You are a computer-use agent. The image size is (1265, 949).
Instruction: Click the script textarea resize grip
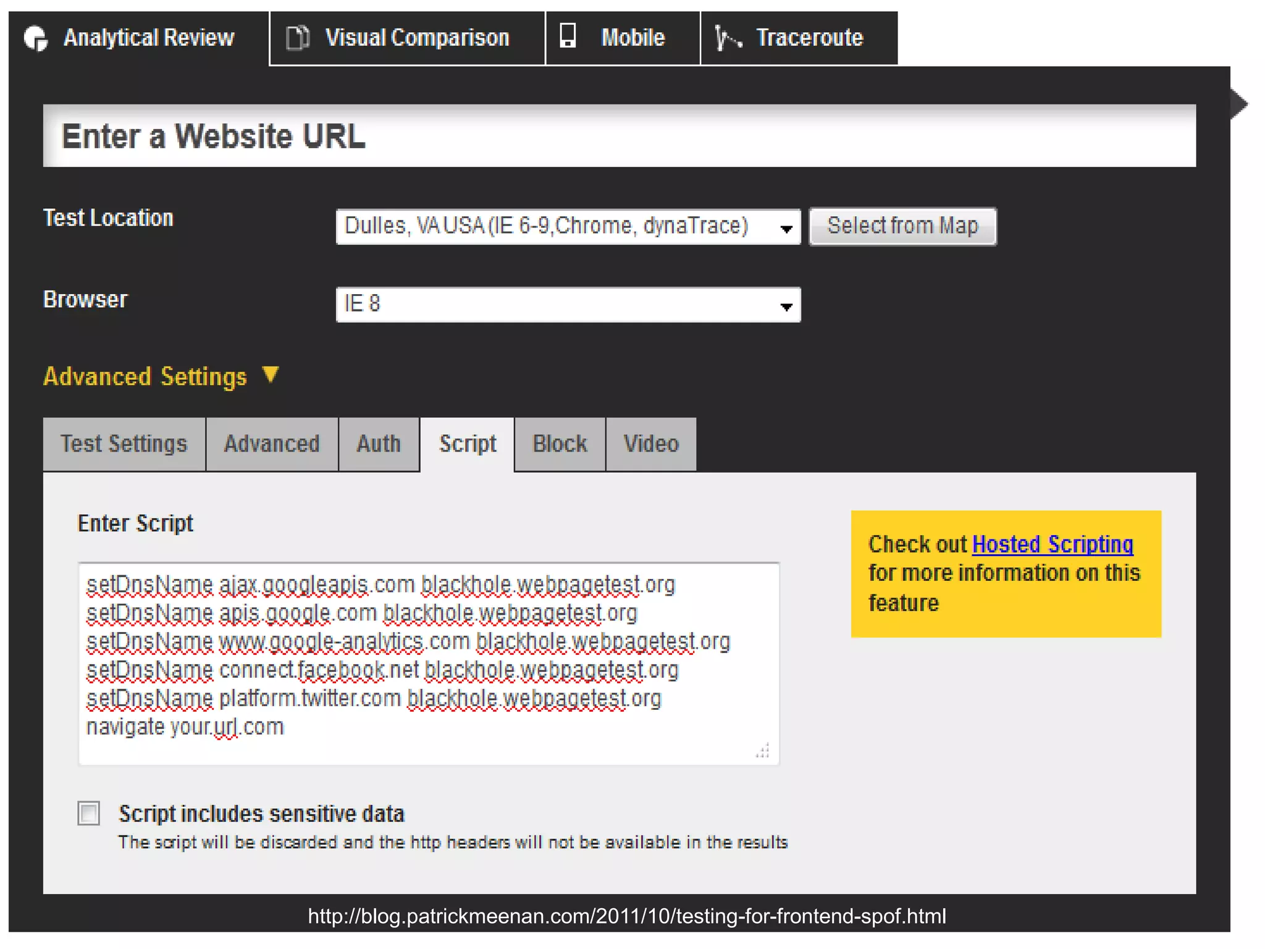click(763, 751)
